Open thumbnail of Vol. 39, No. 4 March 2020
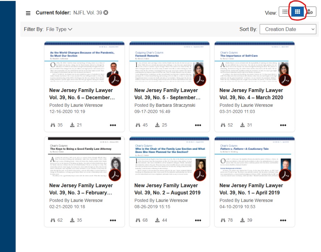The height and width of the screenshot is (252, 321). tap(254, 62)
